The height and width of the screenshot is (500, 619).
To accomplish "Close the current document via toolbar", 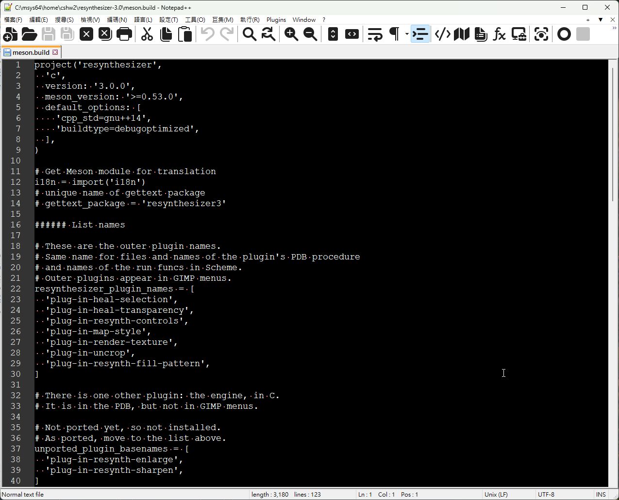I will (x=86, y=34).
